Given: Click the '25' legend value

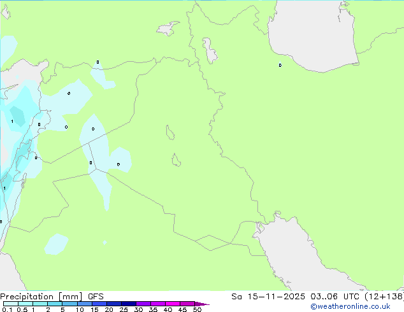Looking at the screenshot, I should click(124, 309).
